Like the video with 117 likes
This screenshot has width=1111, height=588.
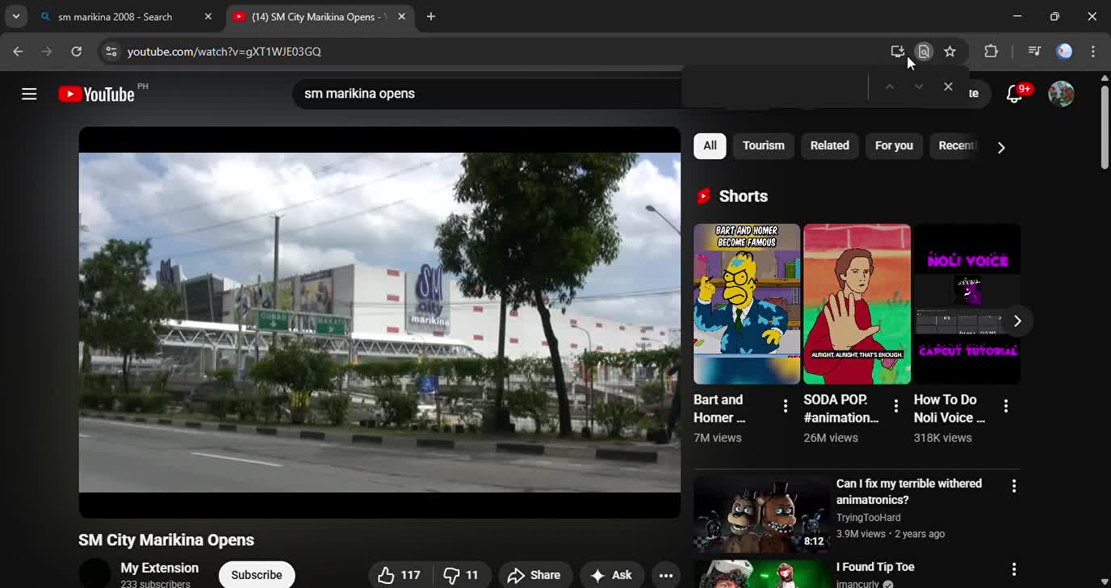[x=400, y=575]
